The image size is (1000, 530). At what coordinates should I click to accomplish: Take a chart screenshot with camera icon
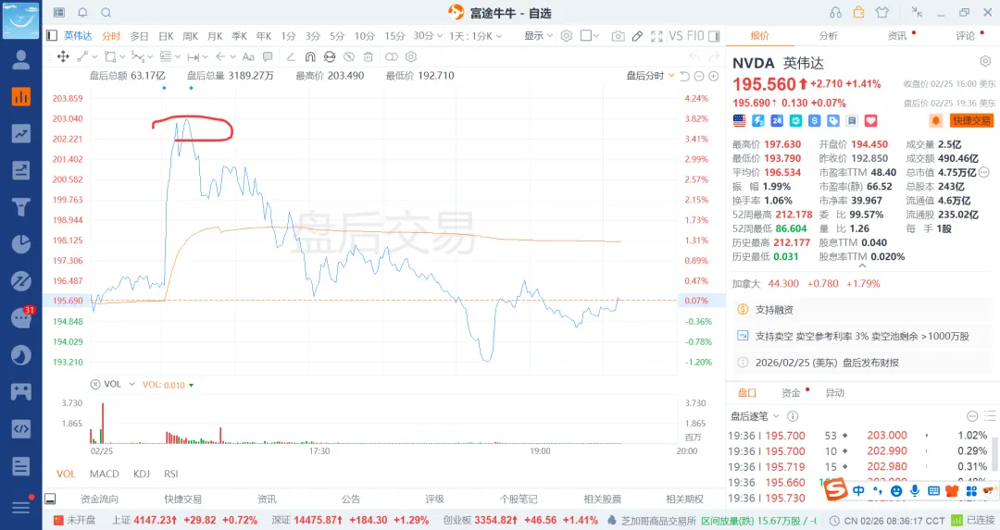pos(618,36)
